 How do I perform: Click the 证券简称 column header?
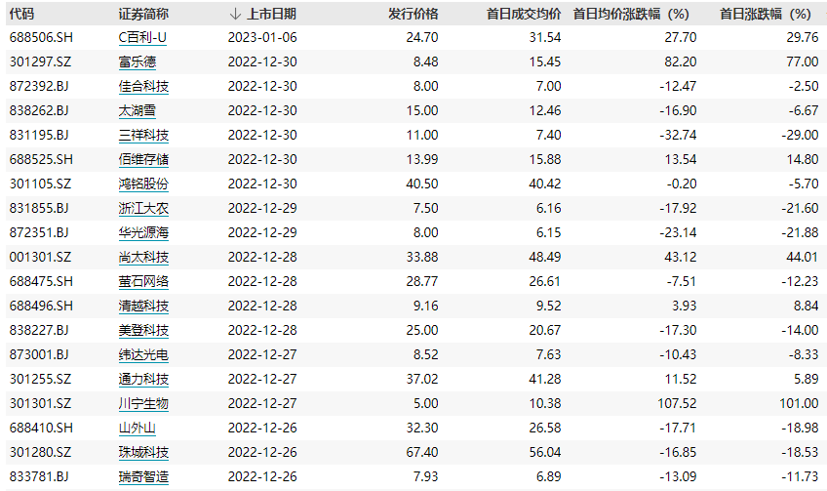pos(142,15)
